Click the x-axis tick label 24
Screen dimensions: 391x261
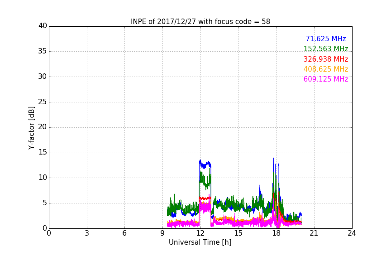pyautogui.click(x=352, y=233)
